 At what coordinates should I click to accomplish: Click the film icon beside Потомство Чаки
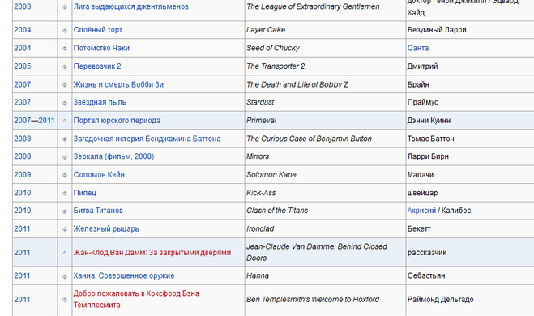coord(65,49)
